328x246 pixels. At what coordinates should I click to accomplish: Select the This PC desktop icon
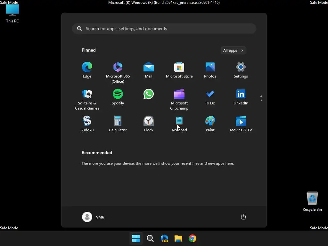coord(12,13)
